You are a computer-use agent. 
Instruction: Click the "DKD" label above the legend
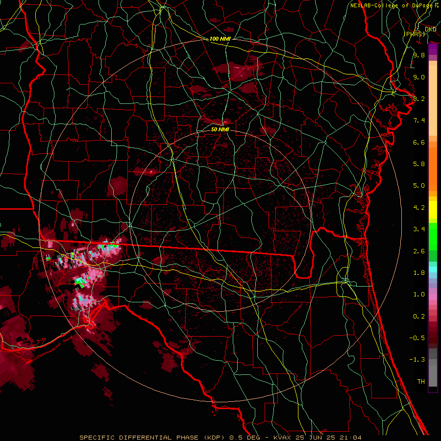pos(431,29)
